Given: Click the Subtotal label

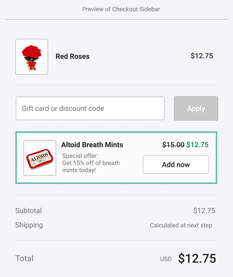Looking at the screenshot, I should (29, 211).
